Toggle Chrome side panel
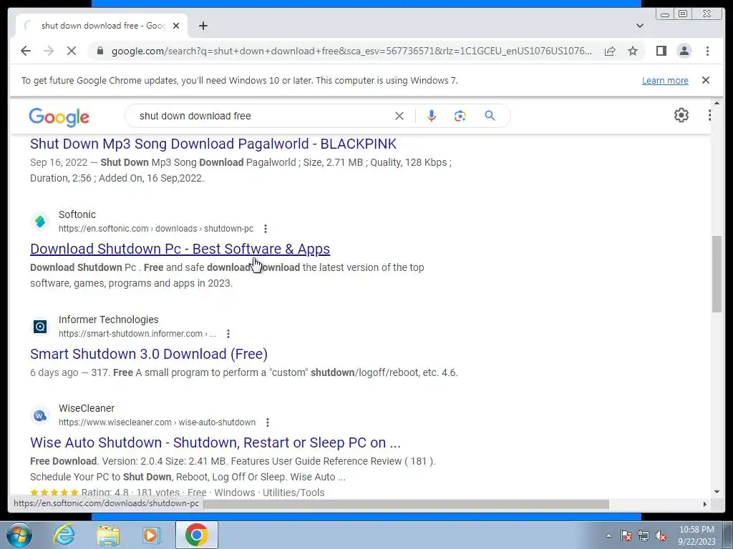 point(661,51)
